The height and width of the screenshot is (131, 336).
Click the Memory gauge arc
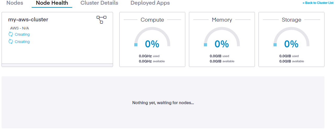[x=222, y=29]
